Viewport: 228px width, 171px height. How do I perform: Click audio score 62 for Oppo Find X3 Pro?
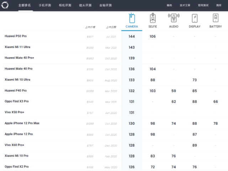pos(174,102)
